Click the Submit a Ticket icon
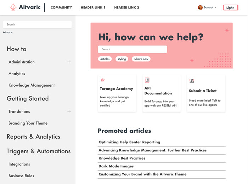 [192, 81]
